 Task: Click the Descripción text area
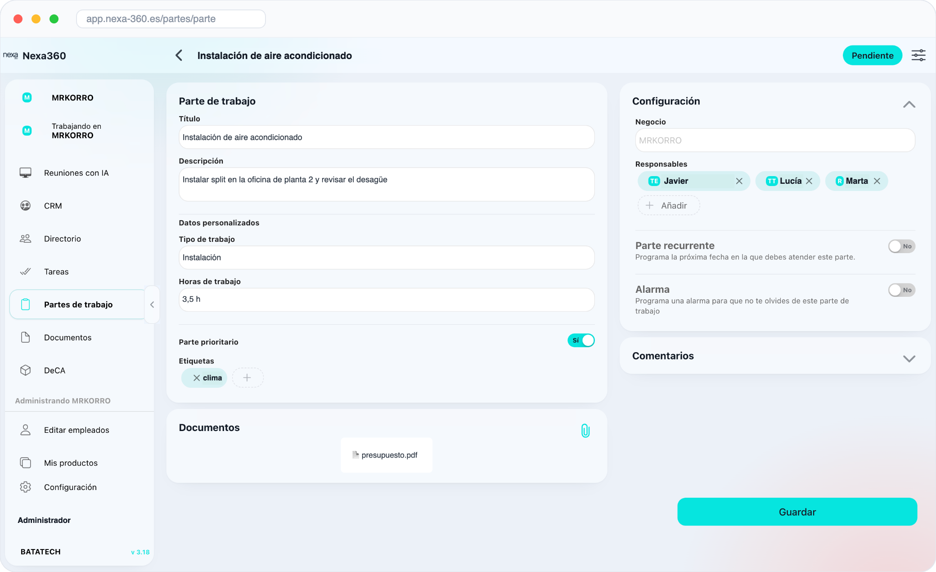(387, 185)
